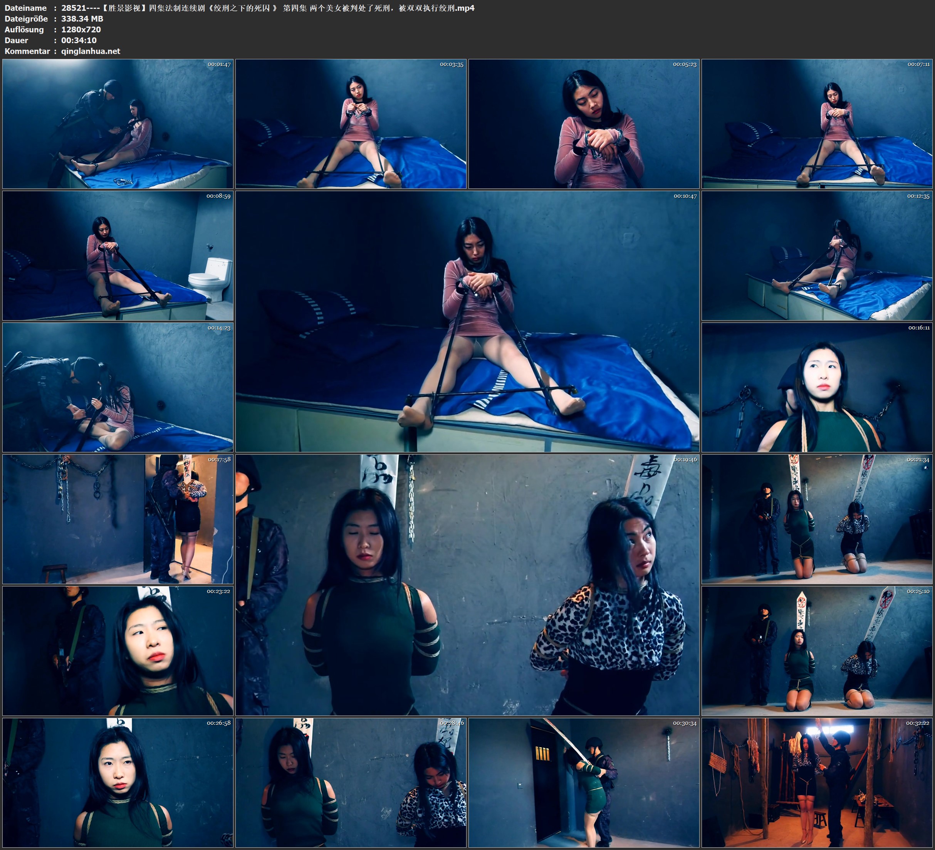Select the frame timestamped 00:14:23
Viewport: 935px width, 850px height.
118,387
